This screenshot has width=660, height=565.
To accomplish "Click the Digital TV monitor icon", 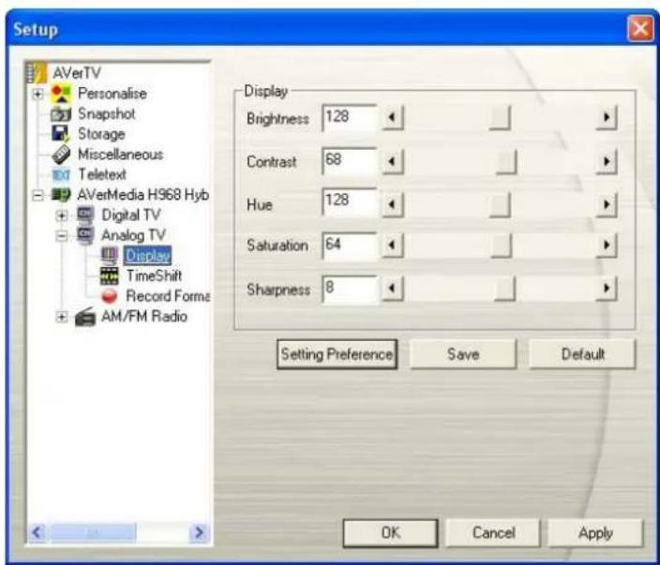I will coord(85,215).
